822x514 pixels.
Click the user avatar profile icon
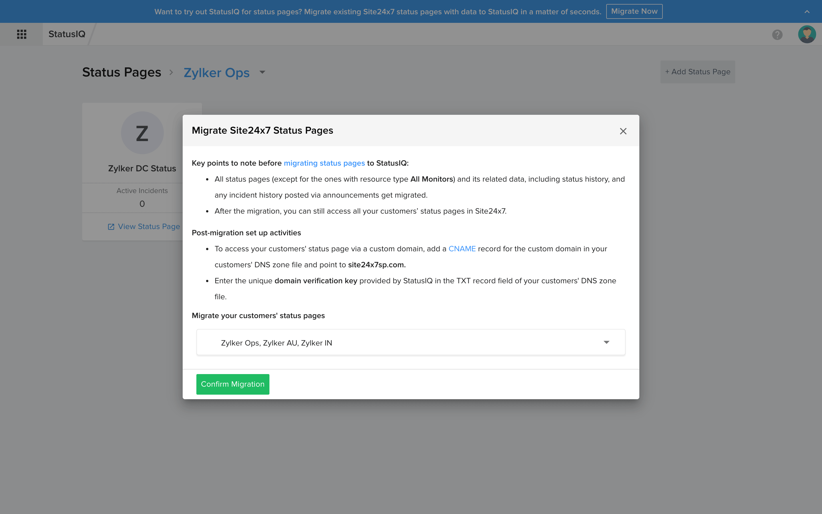point(807,34)
